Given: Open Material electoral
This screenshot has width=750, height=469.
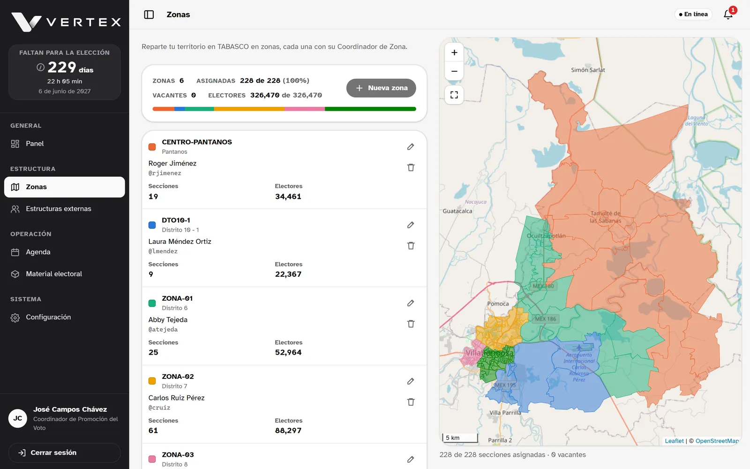Looking at the screenshot, I should 65,274.
